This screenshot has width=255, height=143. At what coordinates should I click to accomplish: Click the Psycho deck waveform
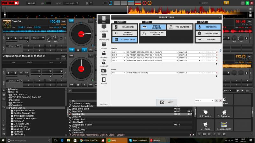35,31
